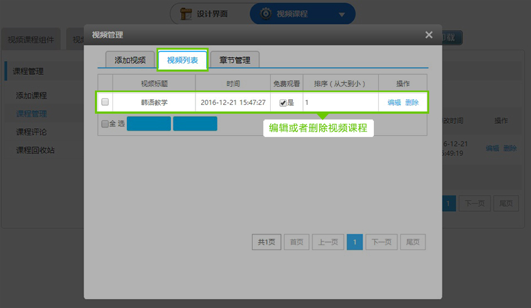Select 课程管理 sidebar heading
This screenshot has height=308, width=531.
[28, 71]
